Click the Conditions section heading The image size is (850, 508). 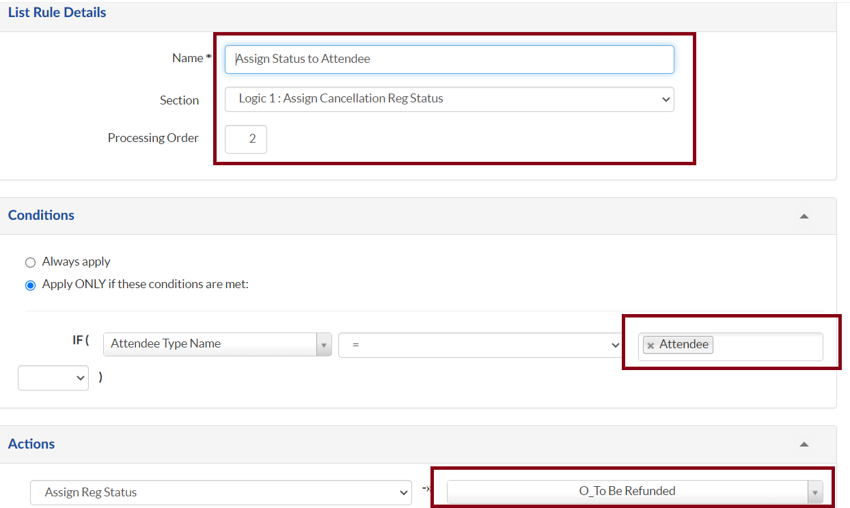pyautogui.click(x=41, y=215)
